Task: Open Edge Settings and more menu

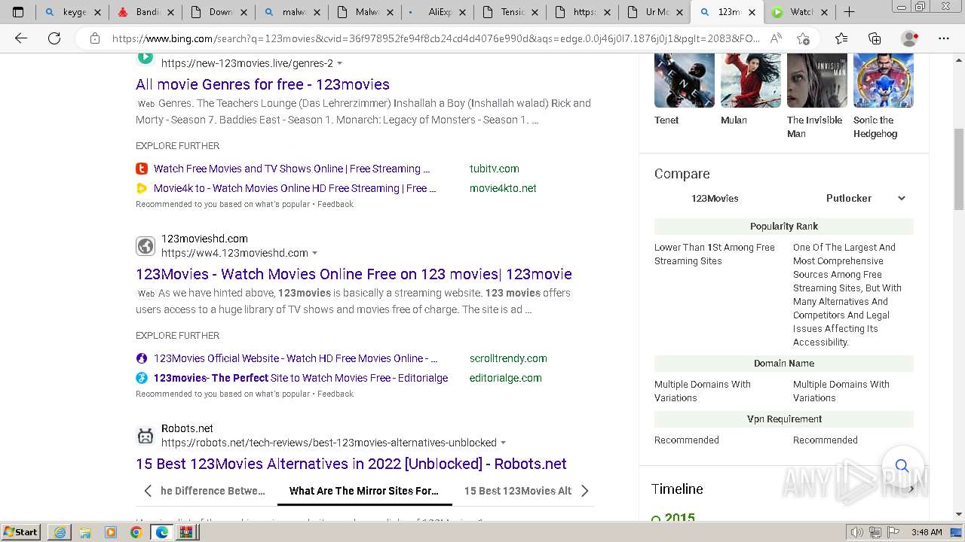Action: (x=944, y=38)
